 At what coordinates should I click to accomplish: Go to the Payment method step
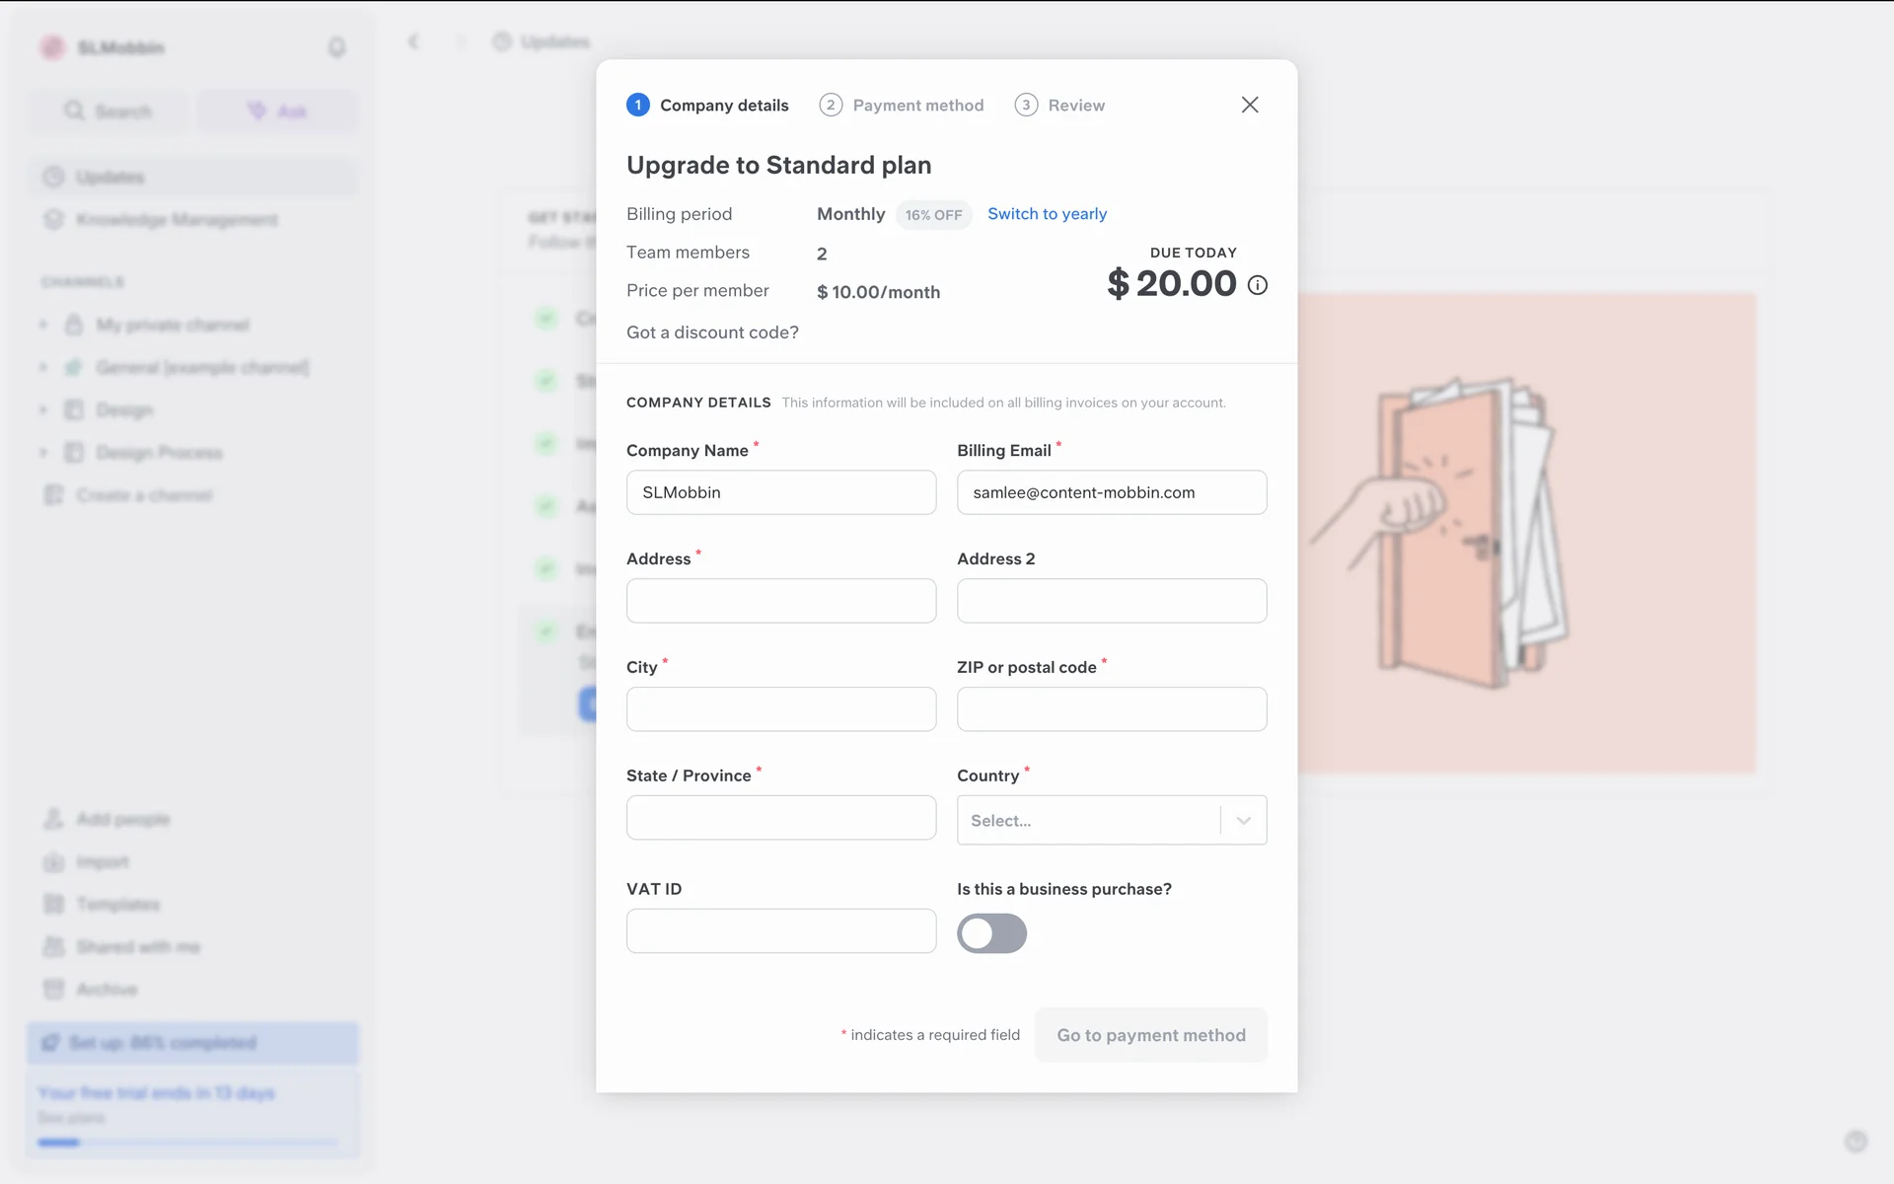902,105
